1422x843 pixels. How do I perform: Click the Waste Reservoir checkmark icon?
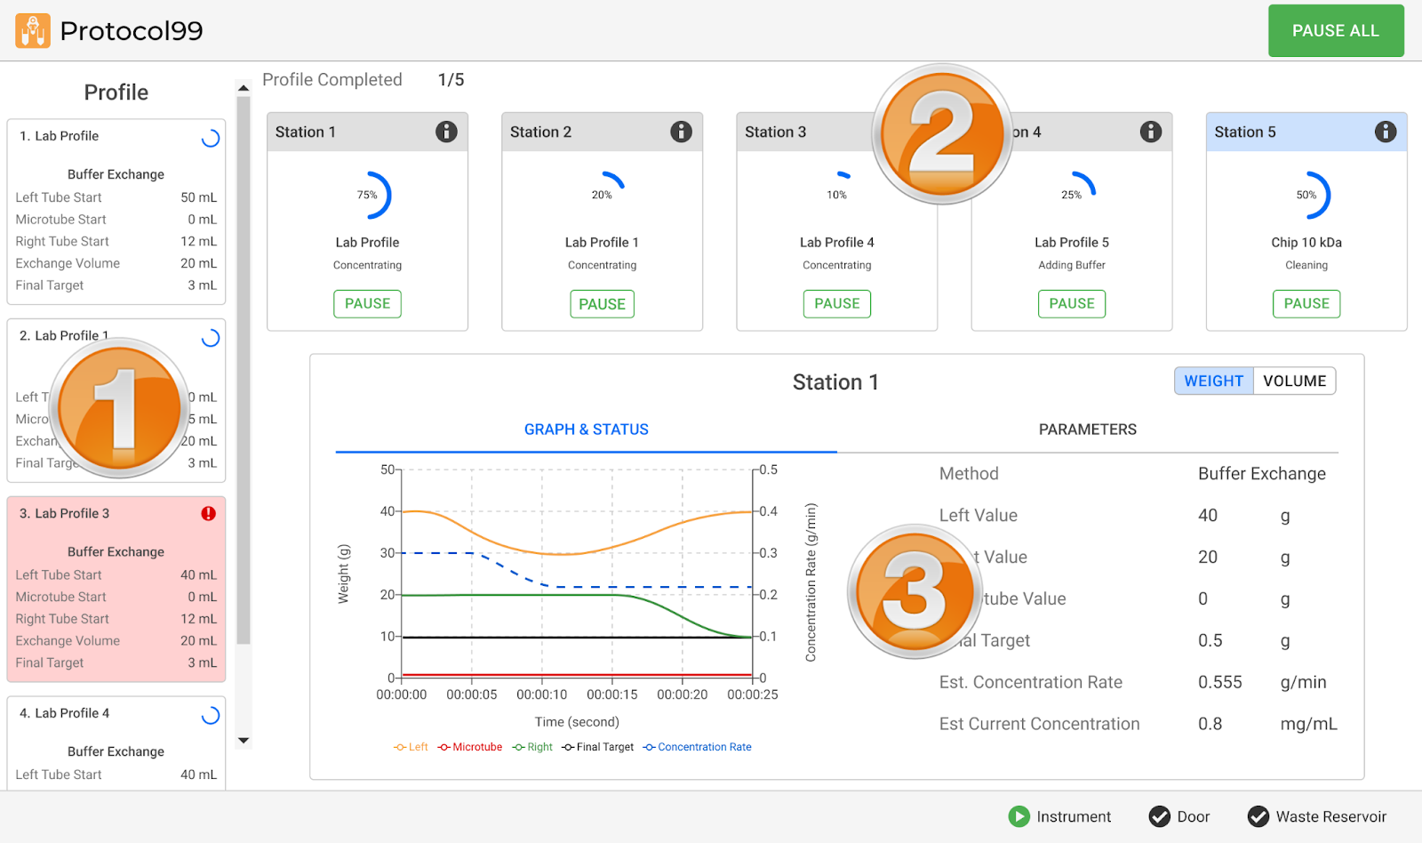coord(1258,816)
